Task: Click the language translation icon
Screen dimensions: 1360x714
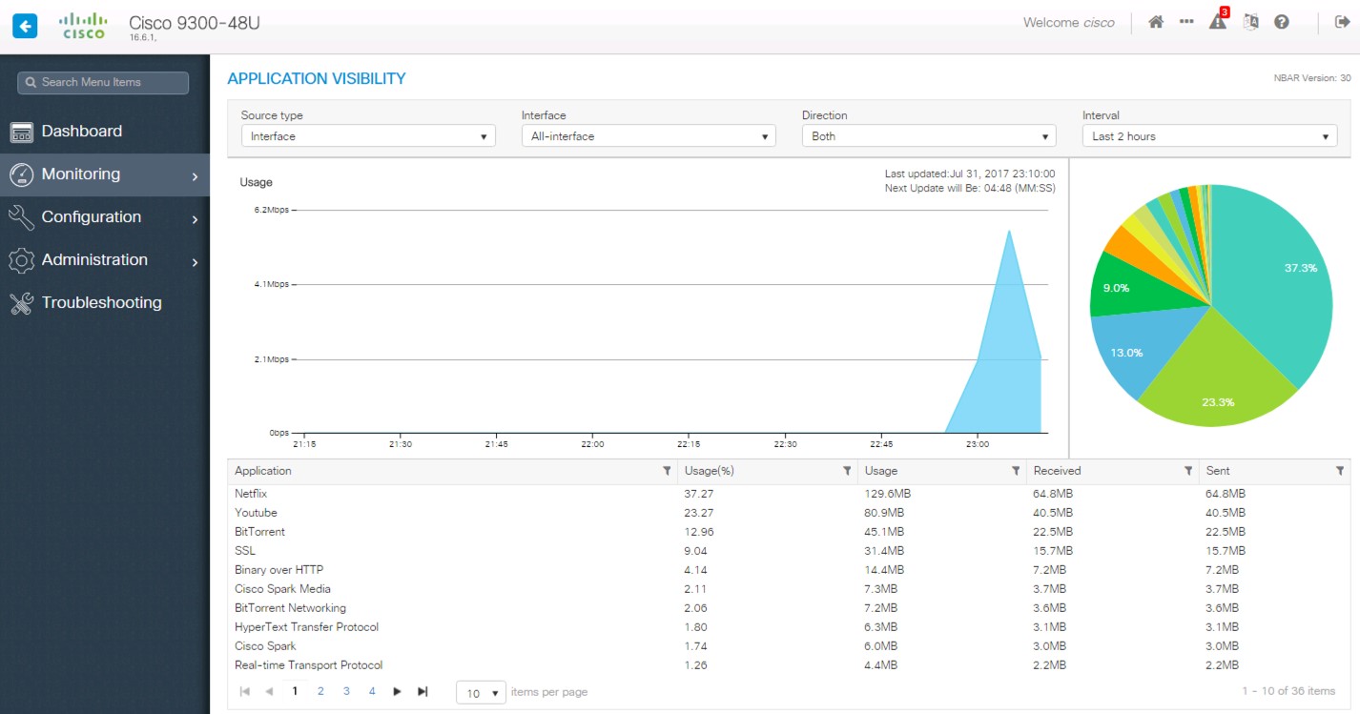Action: click(1250, 23)
